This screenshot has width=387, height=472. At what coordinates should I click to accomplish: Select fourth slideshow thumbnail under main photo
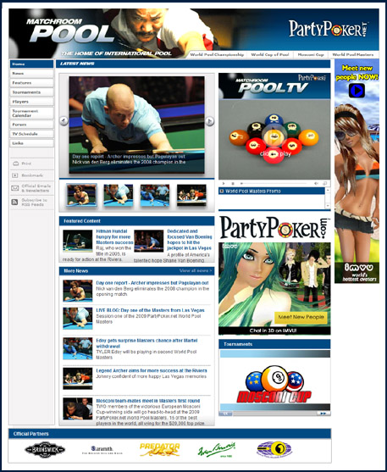coord(191,195)
